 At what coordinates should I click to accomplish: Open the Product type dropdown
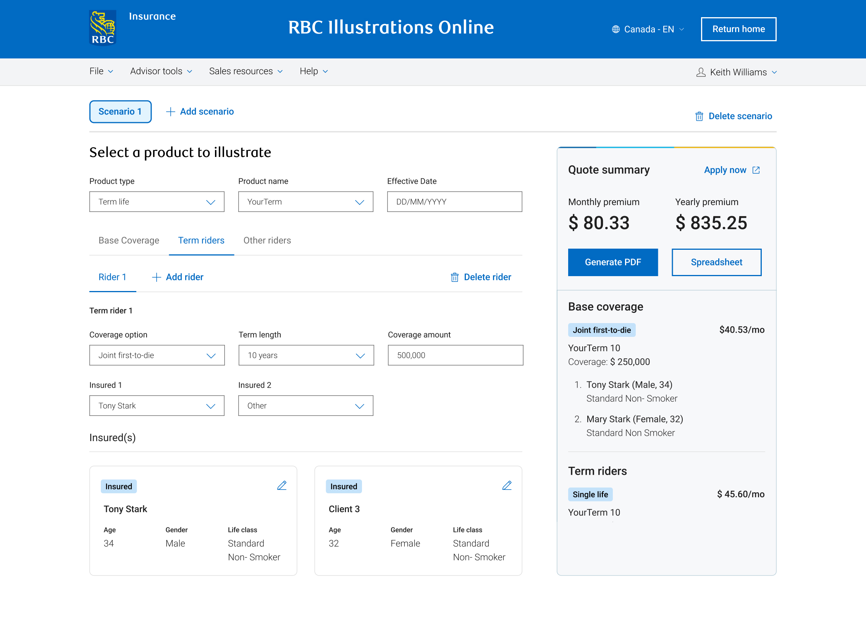157,202
